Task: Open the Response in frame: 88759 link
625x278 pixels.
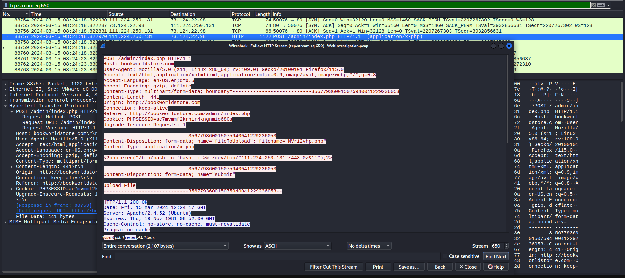Action: 54,205
